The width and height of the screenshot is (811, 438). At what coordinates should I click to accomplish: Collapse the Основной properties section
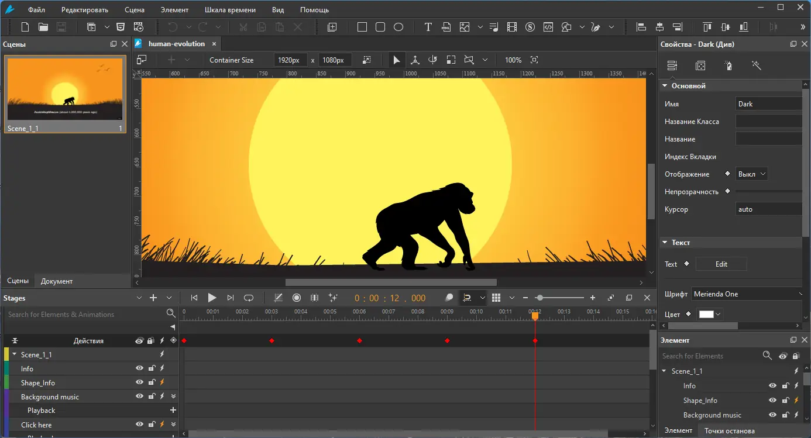point(665,86)
